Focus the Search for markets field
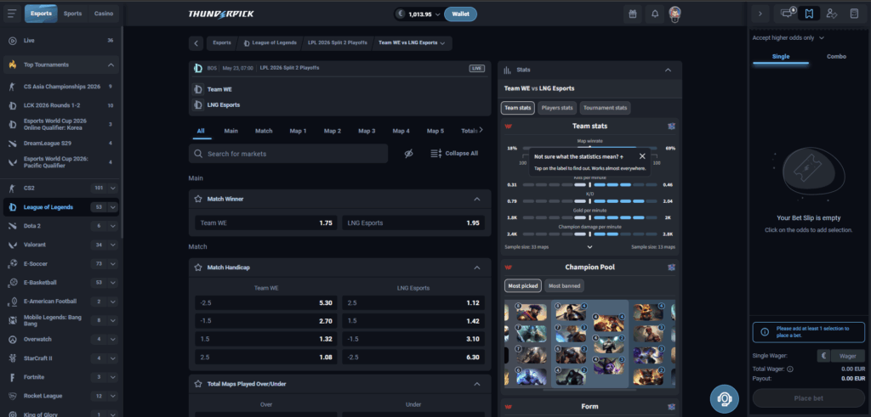The image size is (871, 417). pos(288,154)
